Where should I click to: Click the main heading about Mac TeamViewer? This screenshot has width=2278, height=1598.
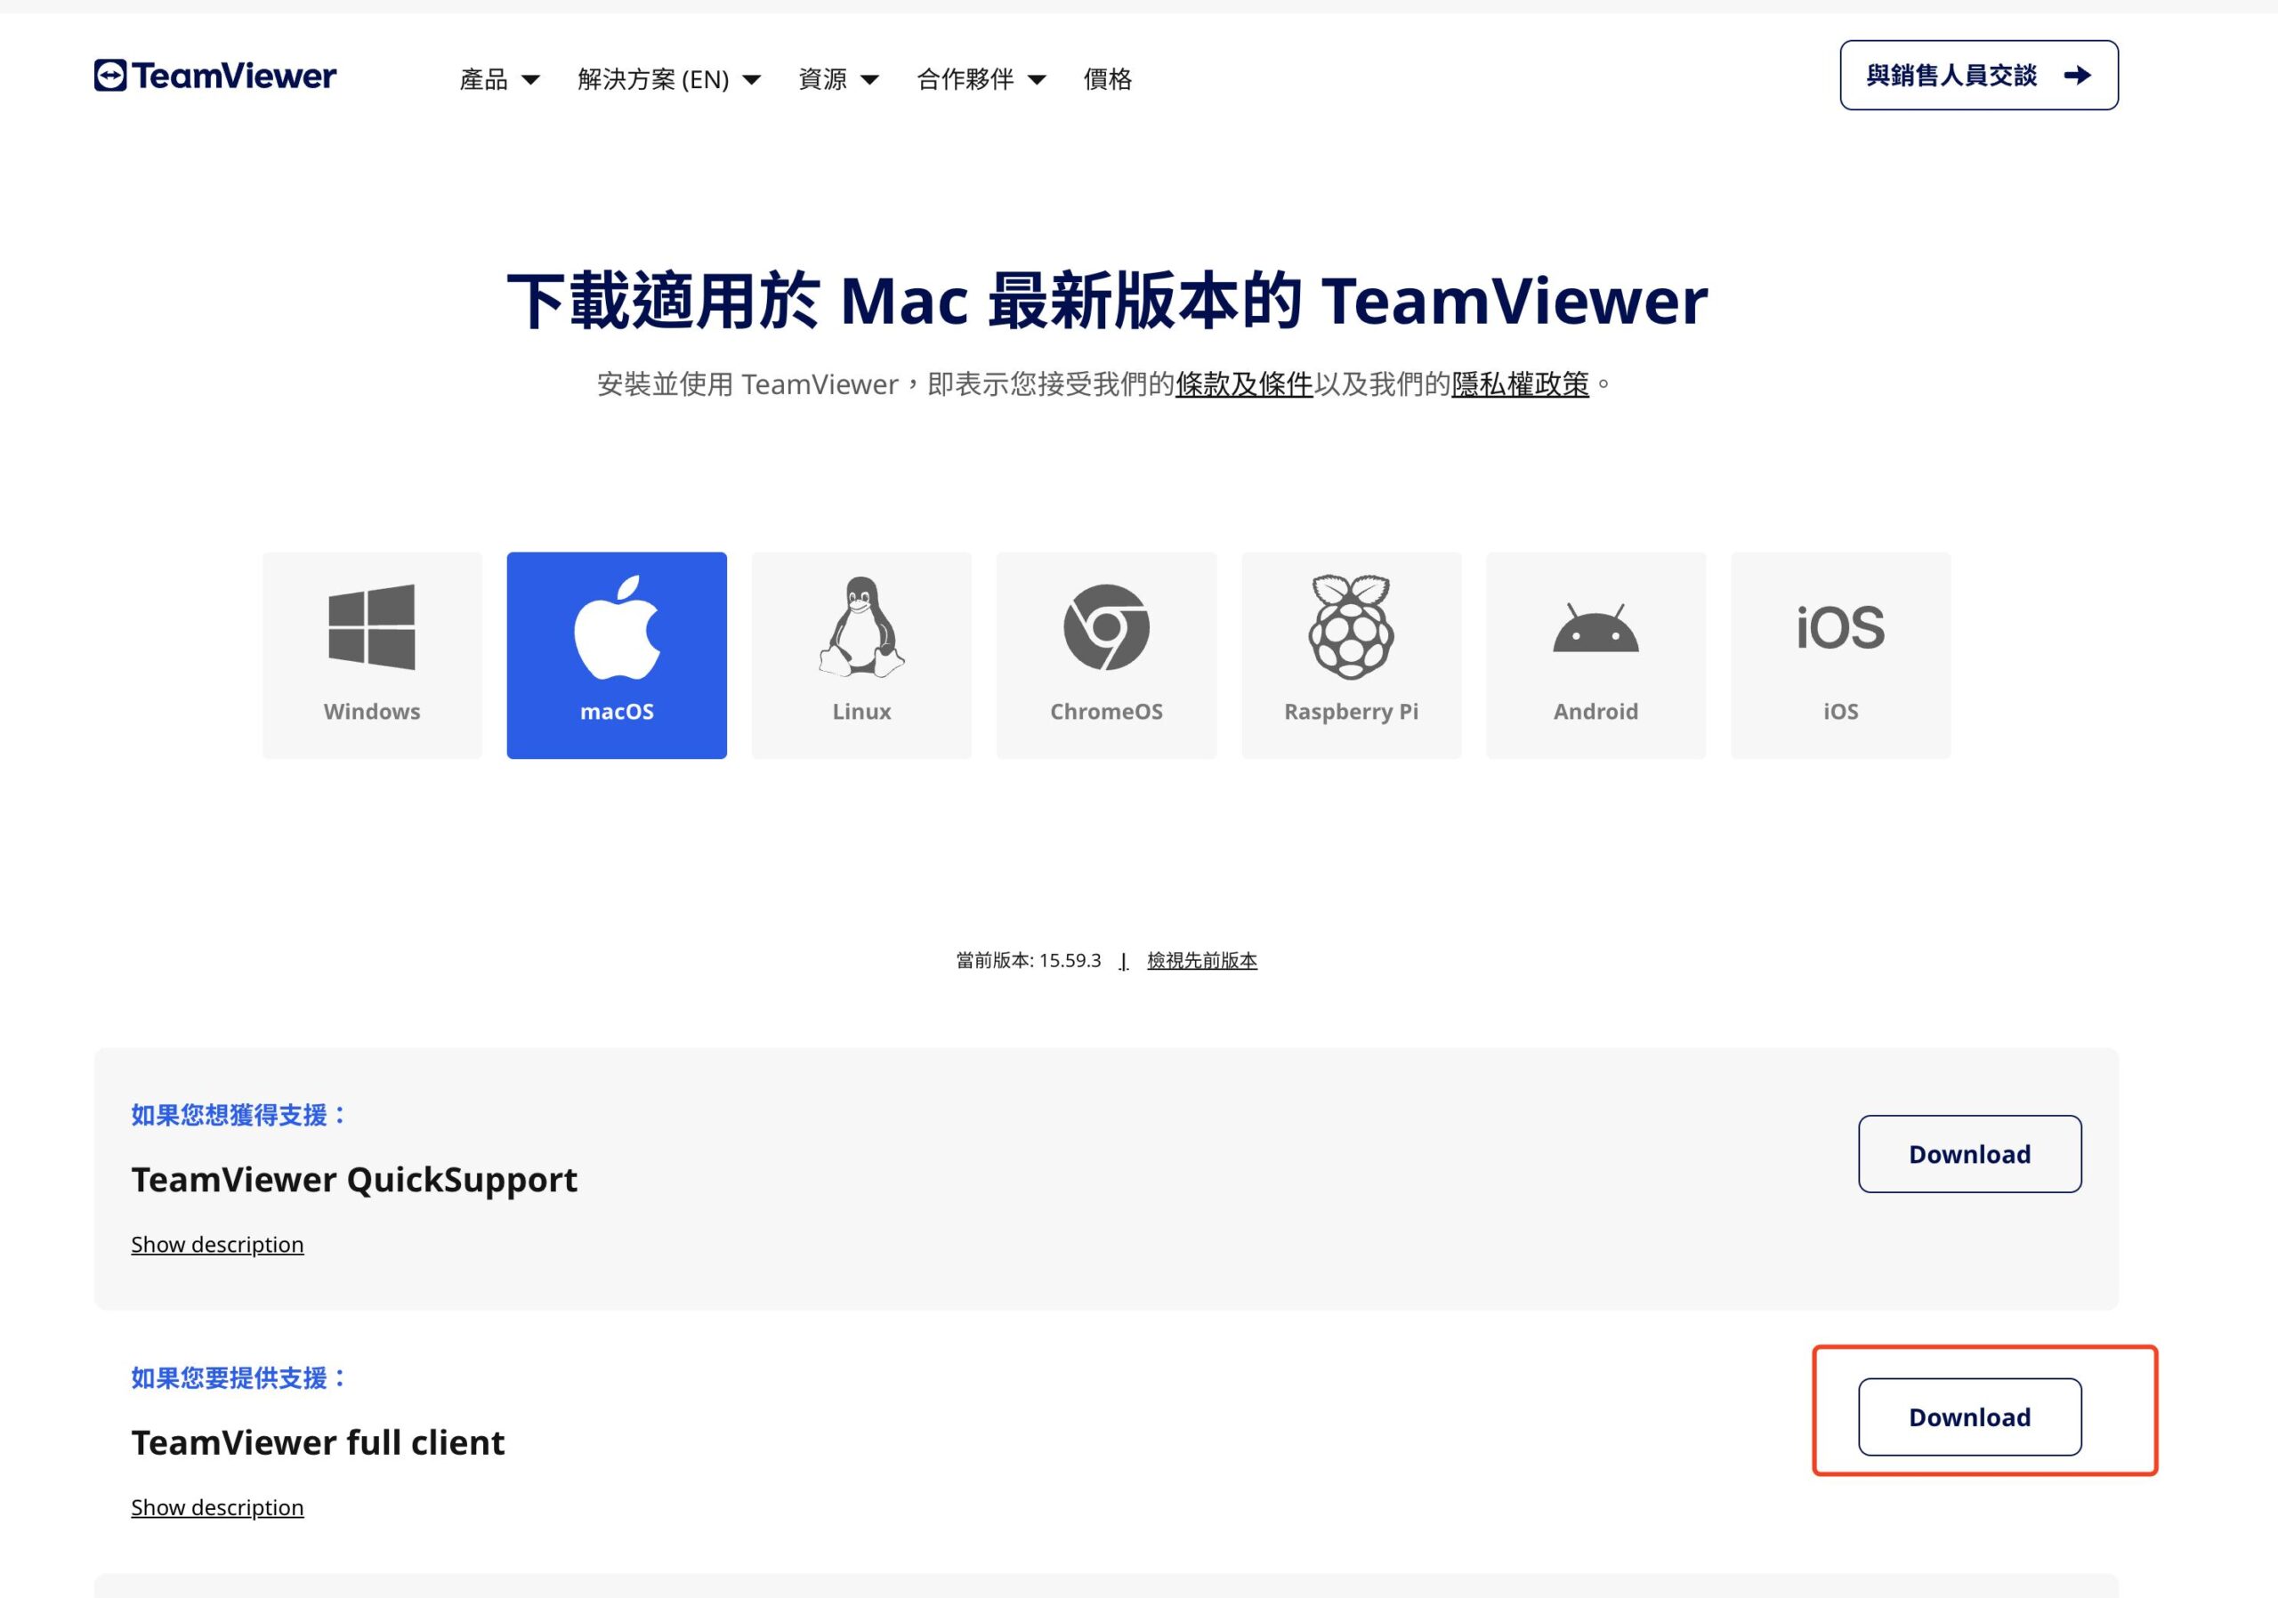(x=1107, y=301)
